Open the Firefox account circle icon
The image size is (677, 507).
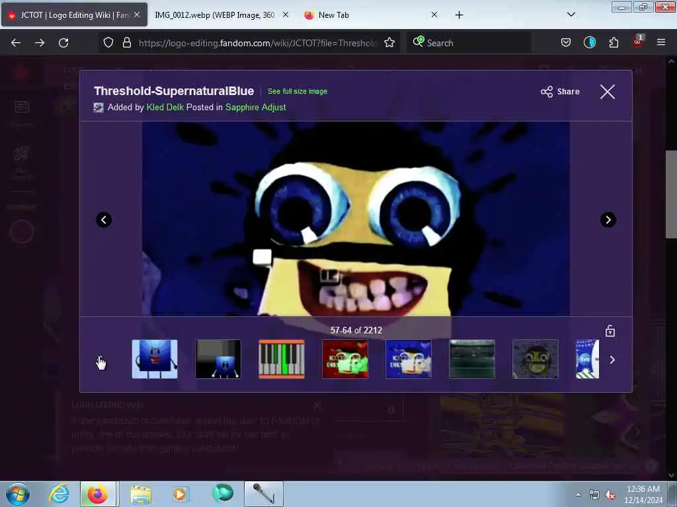point(589,42)
